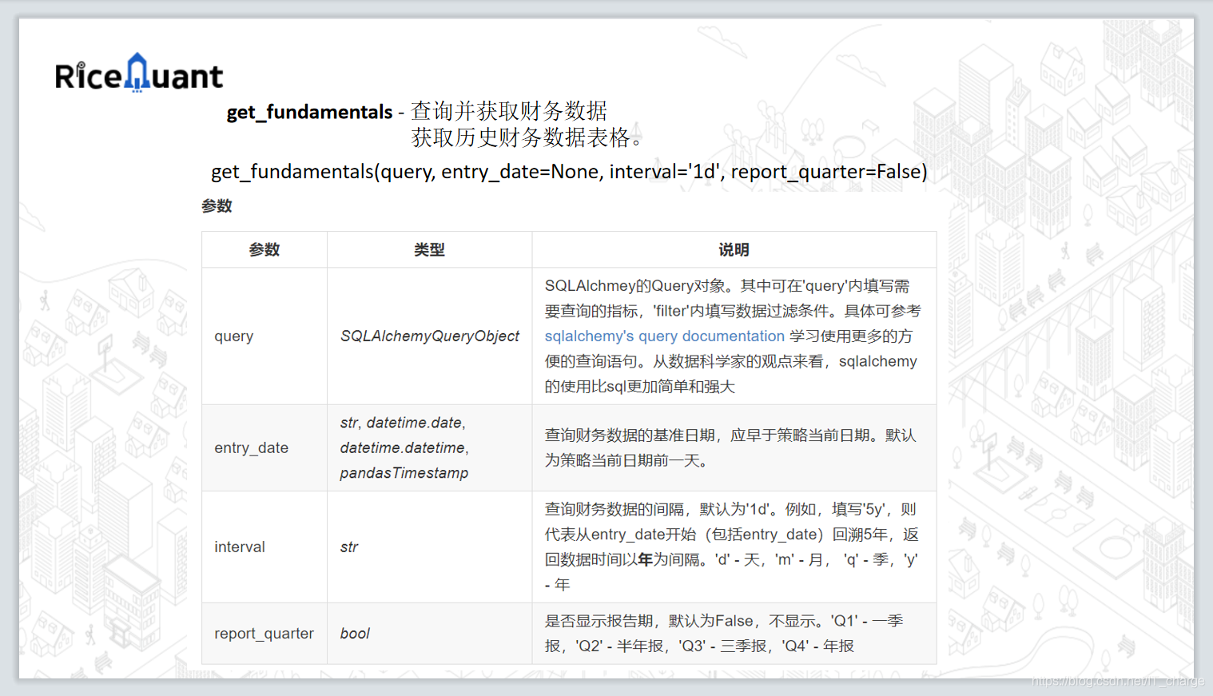The height and width of the screenshot is (696, 1213).
Task: Click the RiceQuant logo
Action: 139,74
